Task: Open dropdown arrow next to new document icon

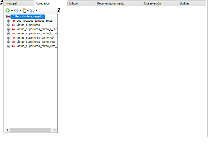Action: click(x=28, y=11)
